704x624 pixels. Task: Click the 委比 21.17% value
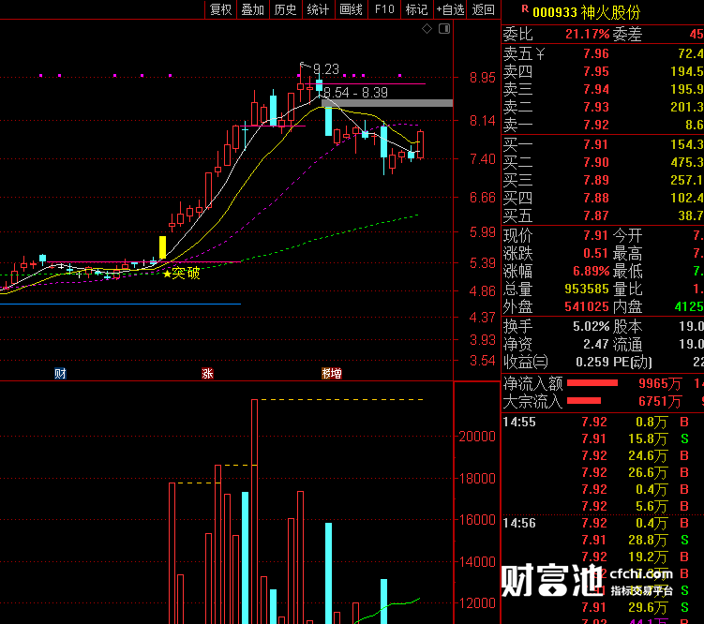[x=587, y=34]
